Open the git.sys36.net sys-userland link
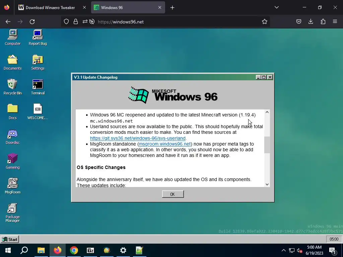 [138, 138]
